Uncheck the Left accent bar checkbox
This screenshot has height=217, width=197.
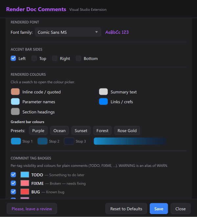pyautogui.click(x=13, y=58)
